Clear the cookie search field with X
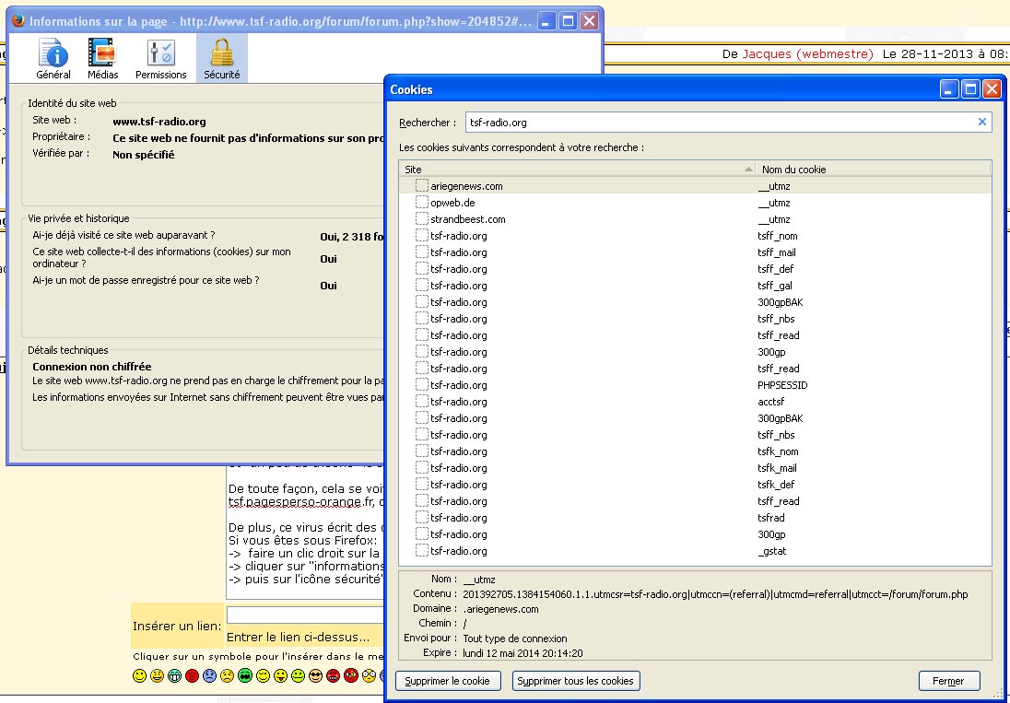The width and height of the screenshot is (1010, 703). coord(981,122)
